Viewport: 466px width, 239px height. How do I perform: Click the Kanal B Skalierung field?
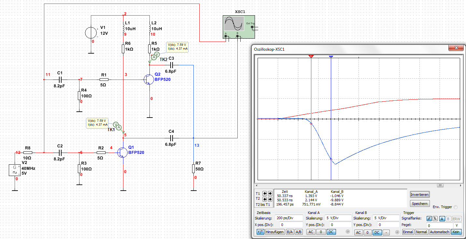[x=387, y=218]
